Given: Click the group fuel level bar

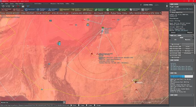Looking at the screenshot, I should pos(182,76).
